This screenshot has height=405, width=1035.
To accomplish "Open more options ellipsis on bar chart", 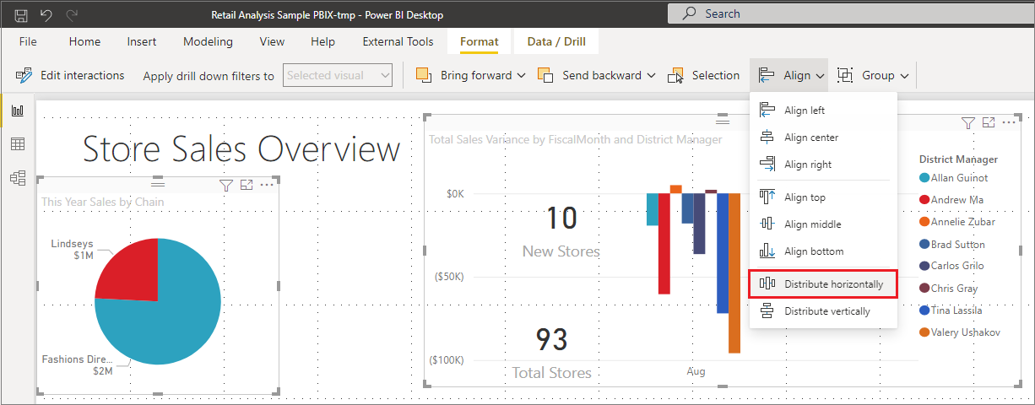I will pyautogui.click(x=1009, y=123).
